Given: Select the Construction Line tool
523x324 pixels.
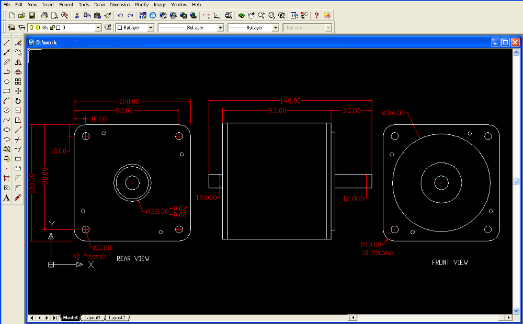Looking at the screenshot, I should click(7, 52).
